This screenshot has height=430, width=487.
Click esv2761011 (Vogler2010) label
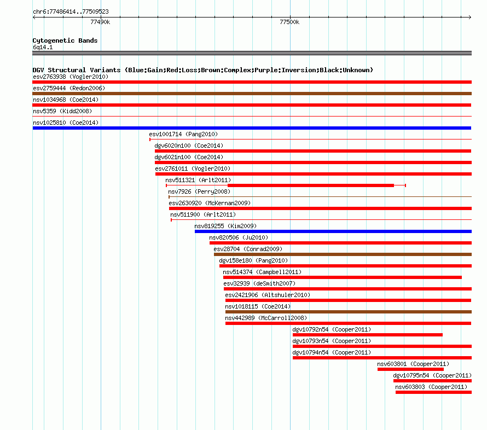click(193, 168)
